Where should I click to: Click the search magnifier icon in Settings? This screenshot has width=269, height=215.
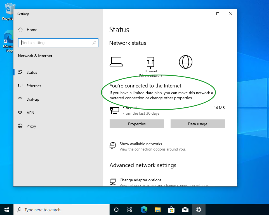click(95, 43)
